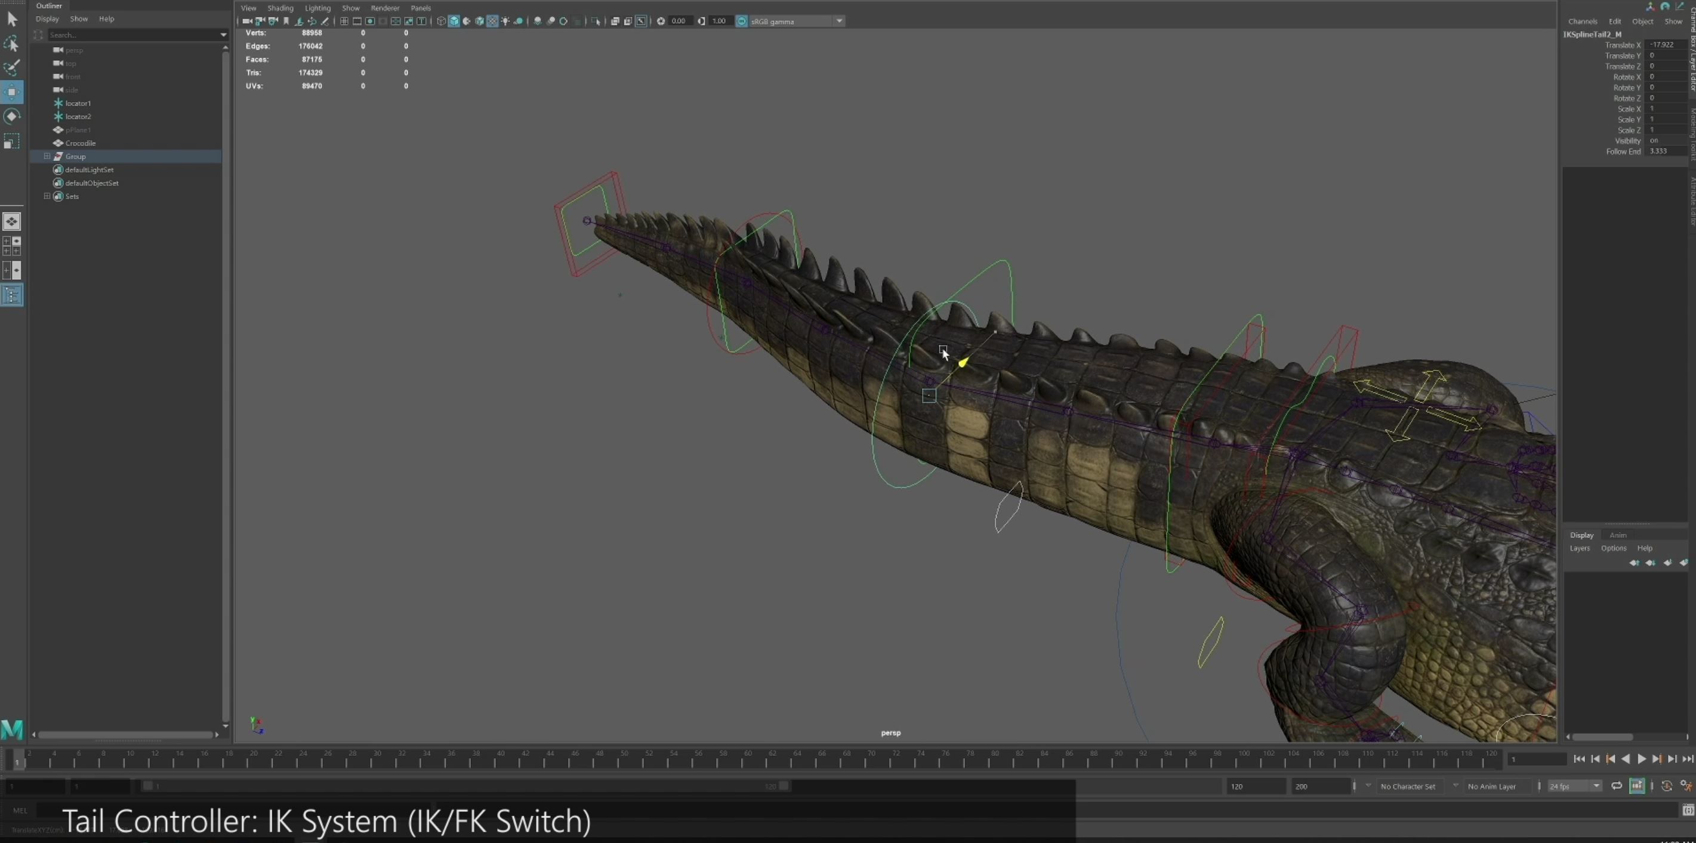
Task: Open the viewport Renderer menu
Action: (385, 8)
